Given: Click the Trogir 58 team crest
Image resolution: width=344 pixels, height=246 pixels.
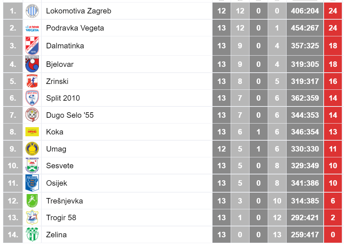Looking at the screenshot, I should [32, 217].
